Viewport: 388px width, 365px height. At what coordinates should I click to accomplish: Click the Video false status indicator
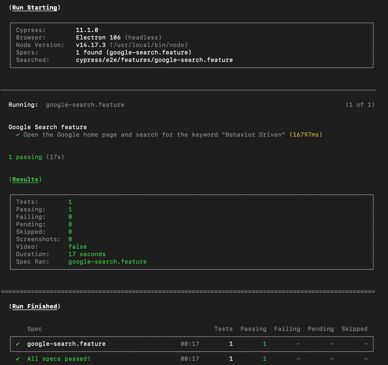[77, 247]
